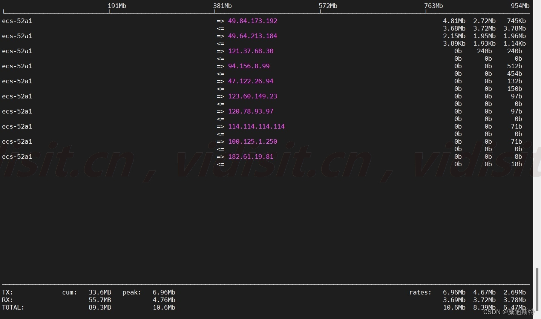Image resolution: width=541 pixels, height=319 pixels.
Task: Click the 3.89Kb receive rate value
Action: click(x=454, y=43)
